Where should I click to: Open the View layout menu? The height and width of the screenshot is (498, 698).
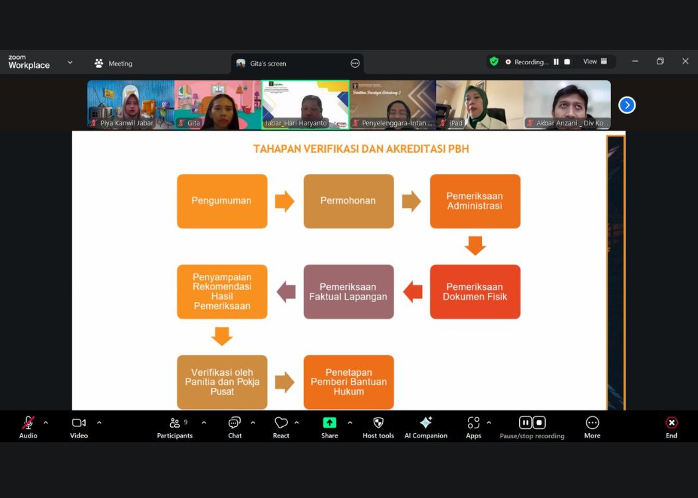point(595,62)
